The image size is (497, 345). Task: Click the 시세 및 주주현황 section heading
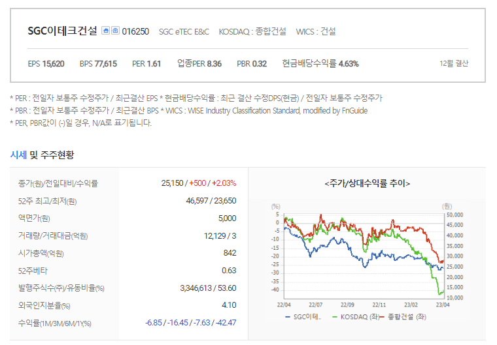pos(42,155)
